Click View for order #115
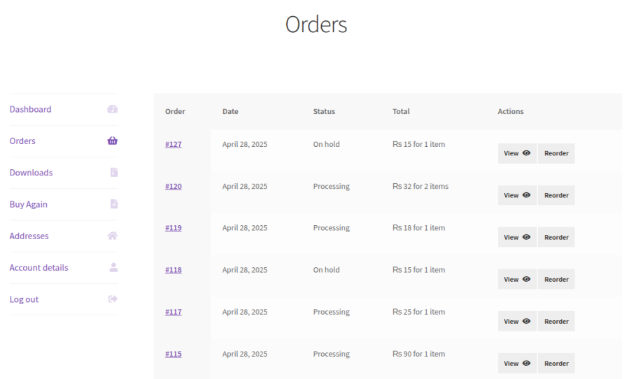Viewport: 629px width, 379px height. 517,364
